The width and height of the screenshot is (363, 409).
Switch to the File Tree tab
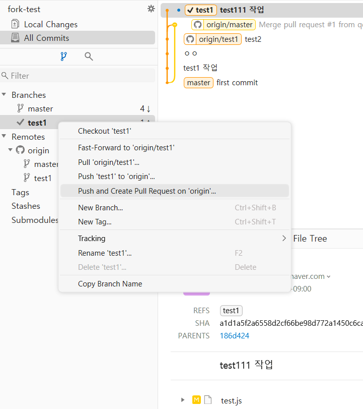[x=310, y=239]
